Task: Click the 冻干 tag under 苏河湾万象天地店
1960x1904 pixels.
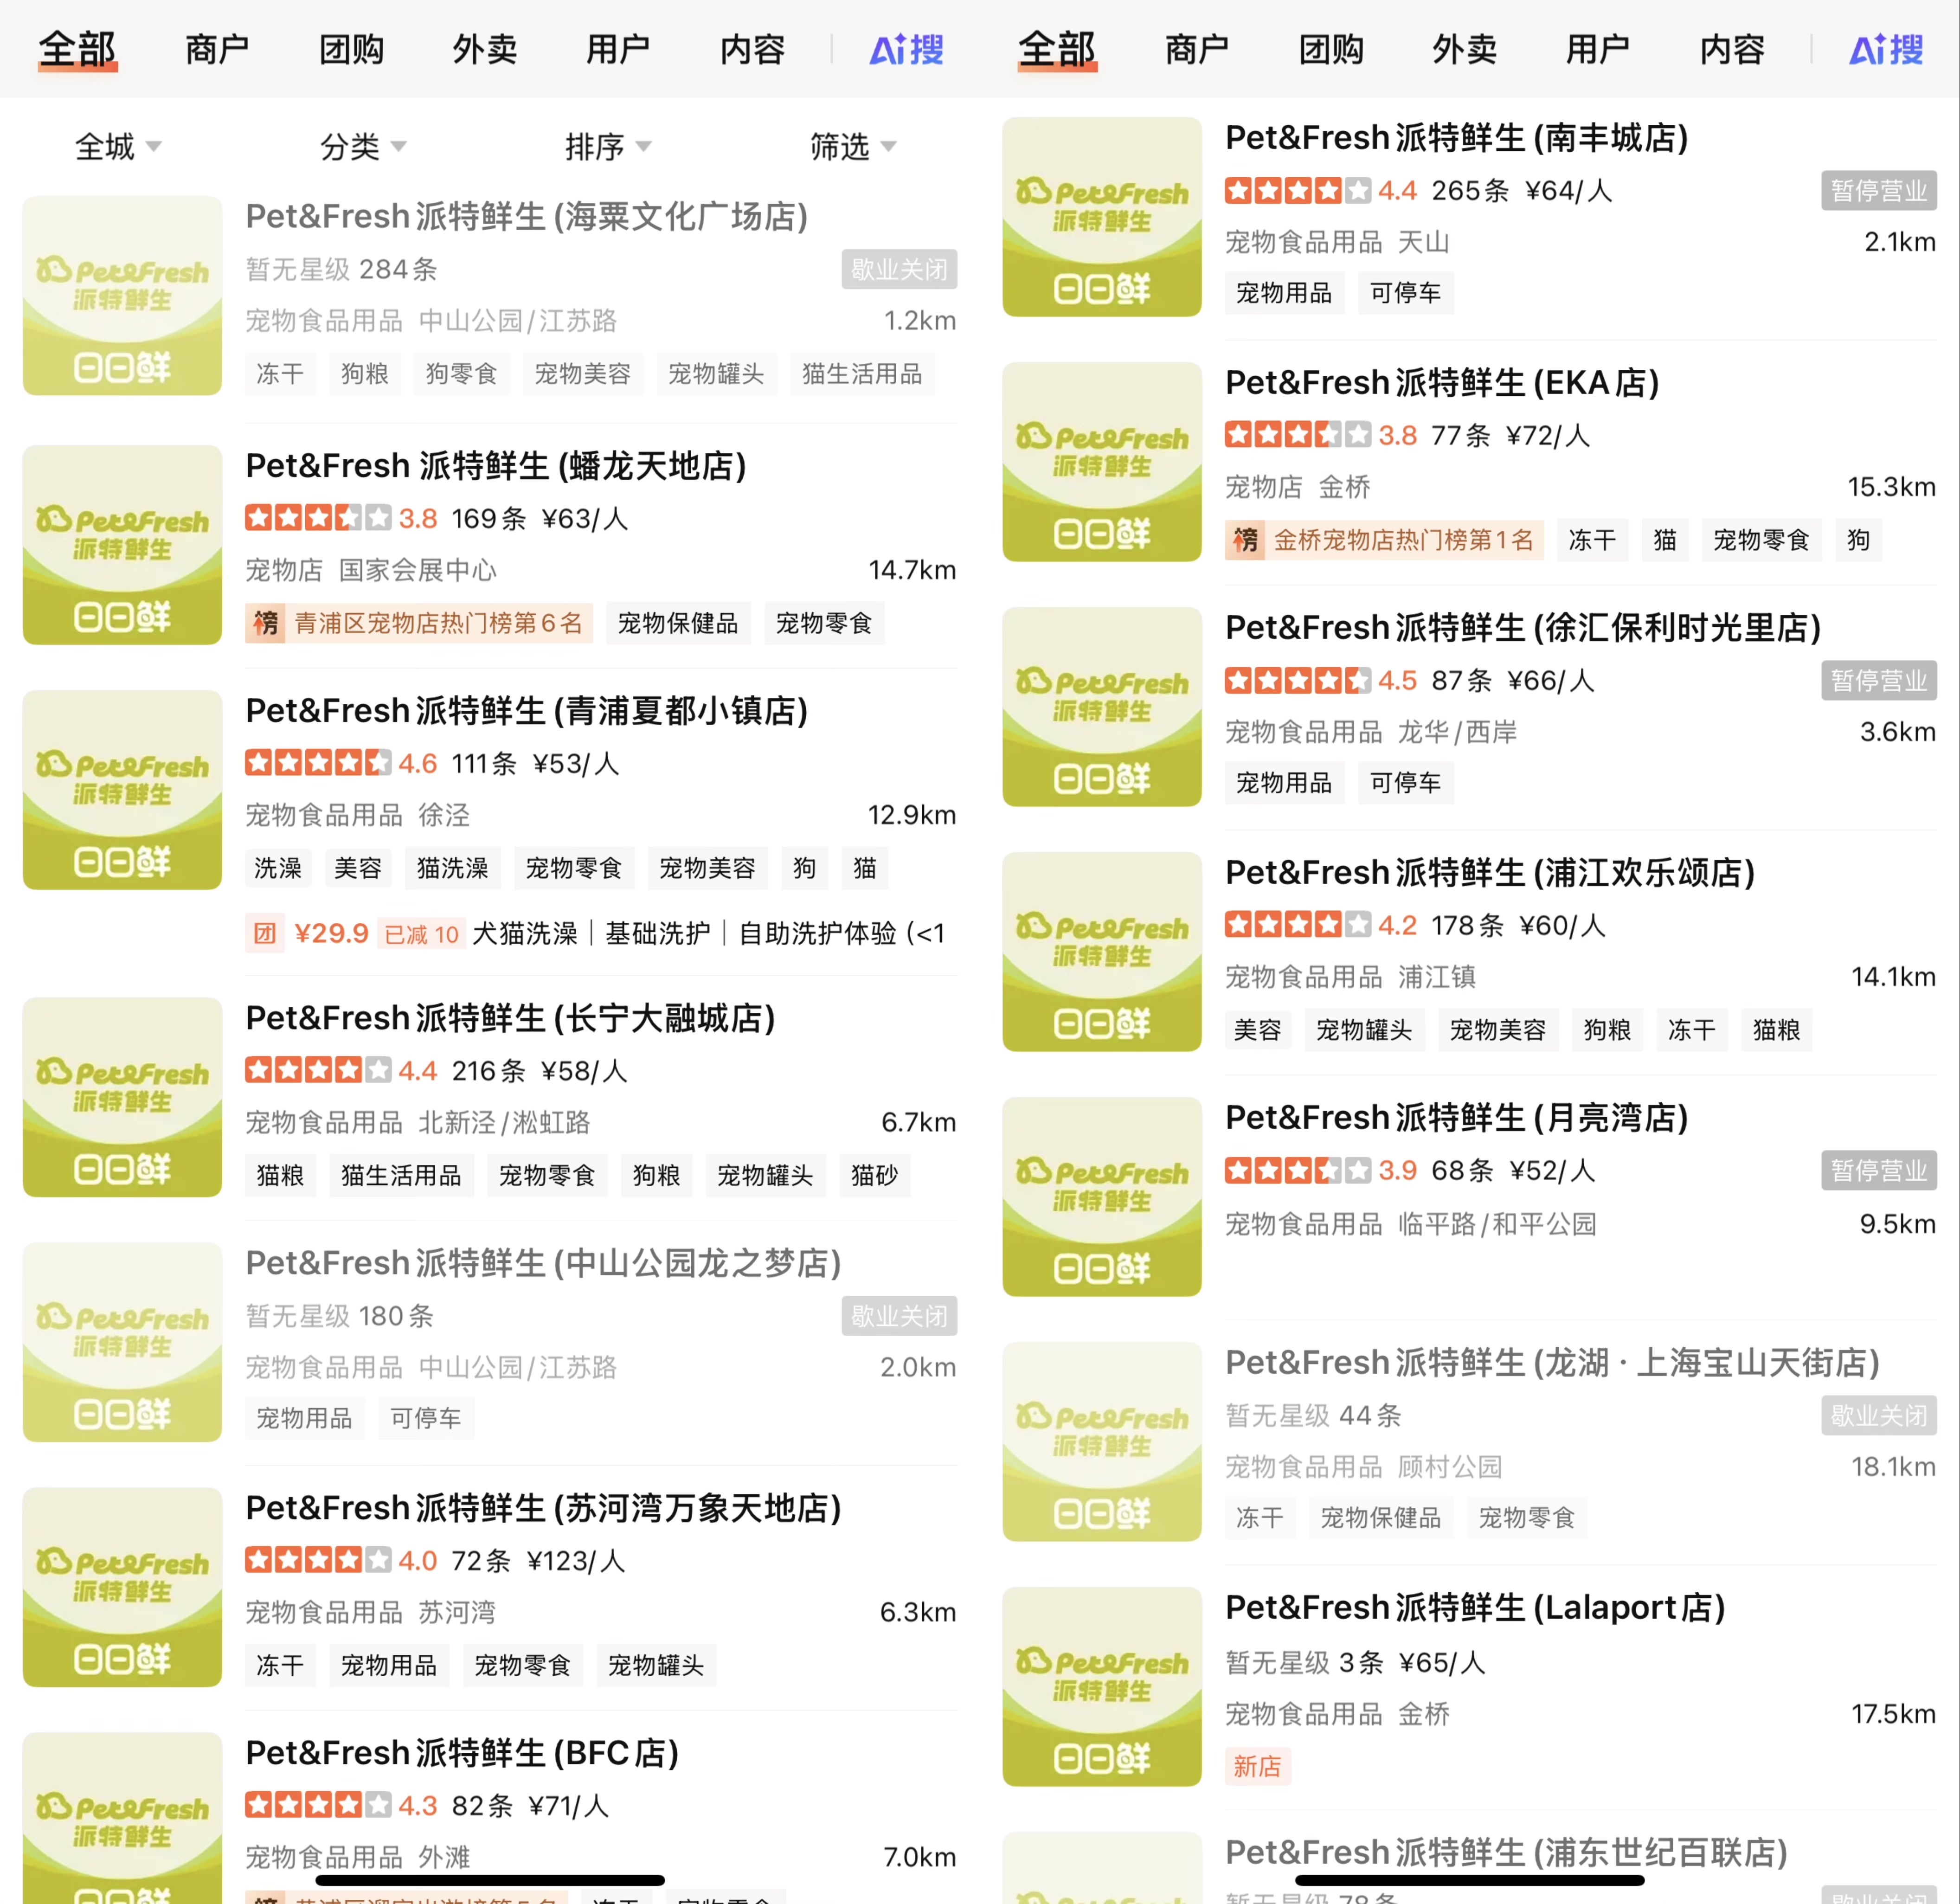Action: tap(280, 1665)
